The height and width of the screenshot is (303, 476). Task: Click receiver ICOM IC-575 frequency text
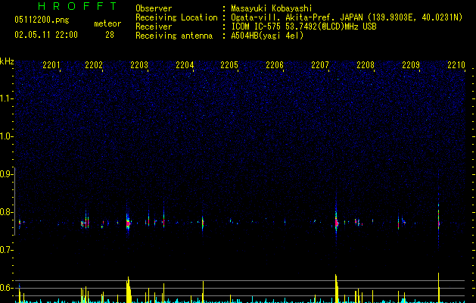(303, 27)
